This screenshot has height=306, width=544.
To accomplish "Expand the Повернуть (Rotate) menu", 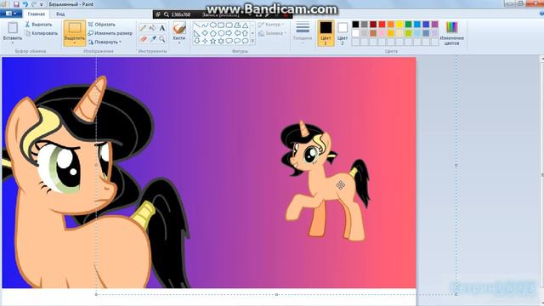I will 105,42.
